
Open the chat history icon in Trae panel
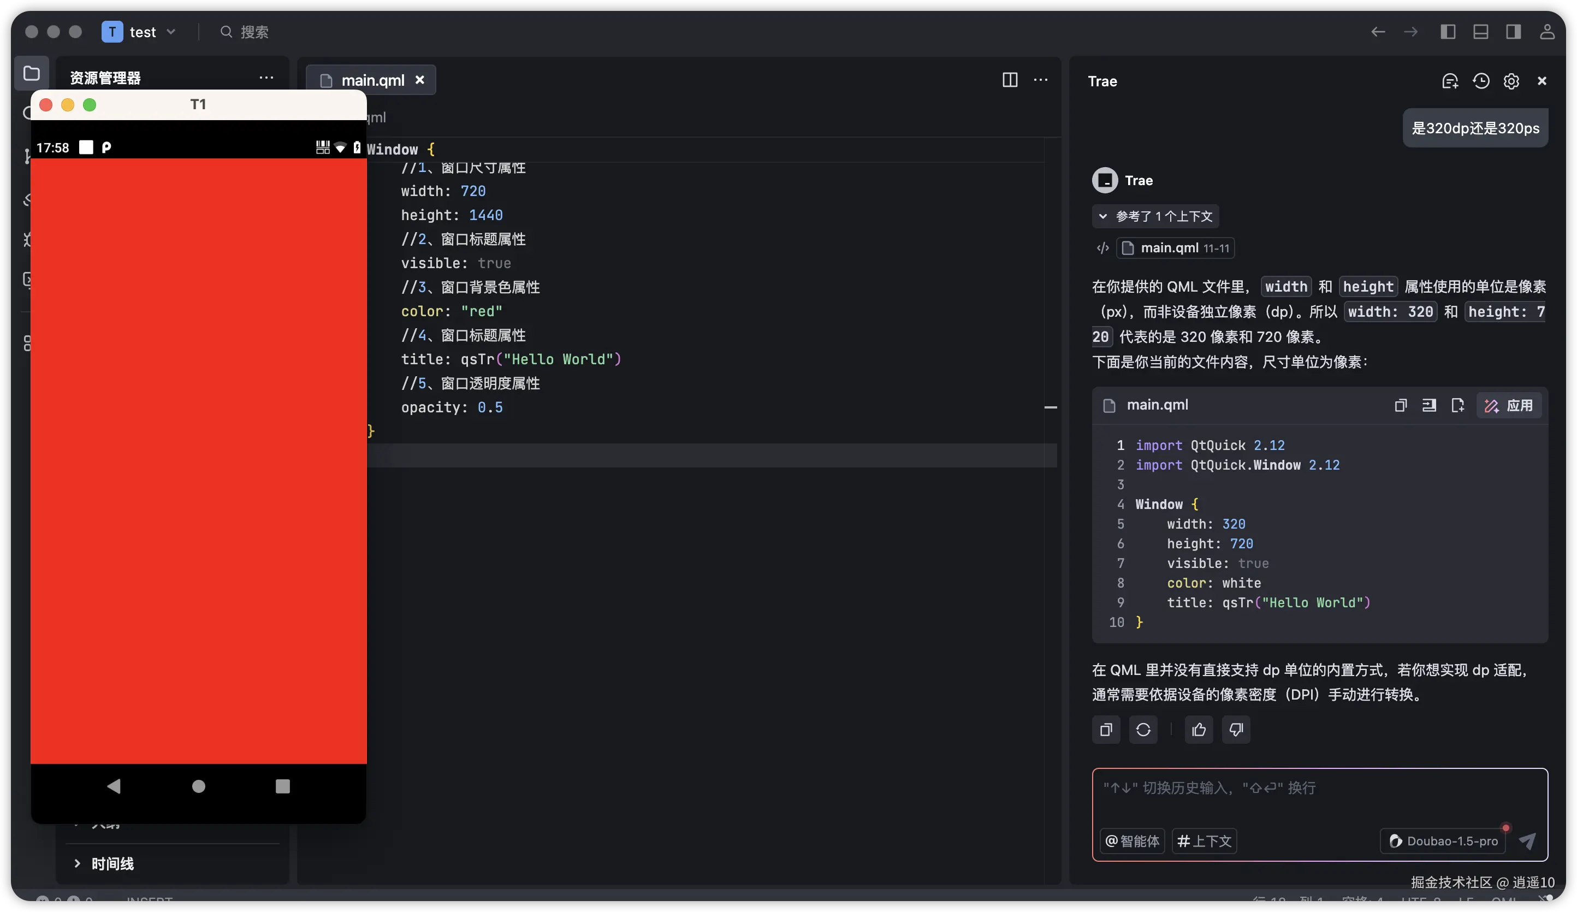click(1481, 81)
